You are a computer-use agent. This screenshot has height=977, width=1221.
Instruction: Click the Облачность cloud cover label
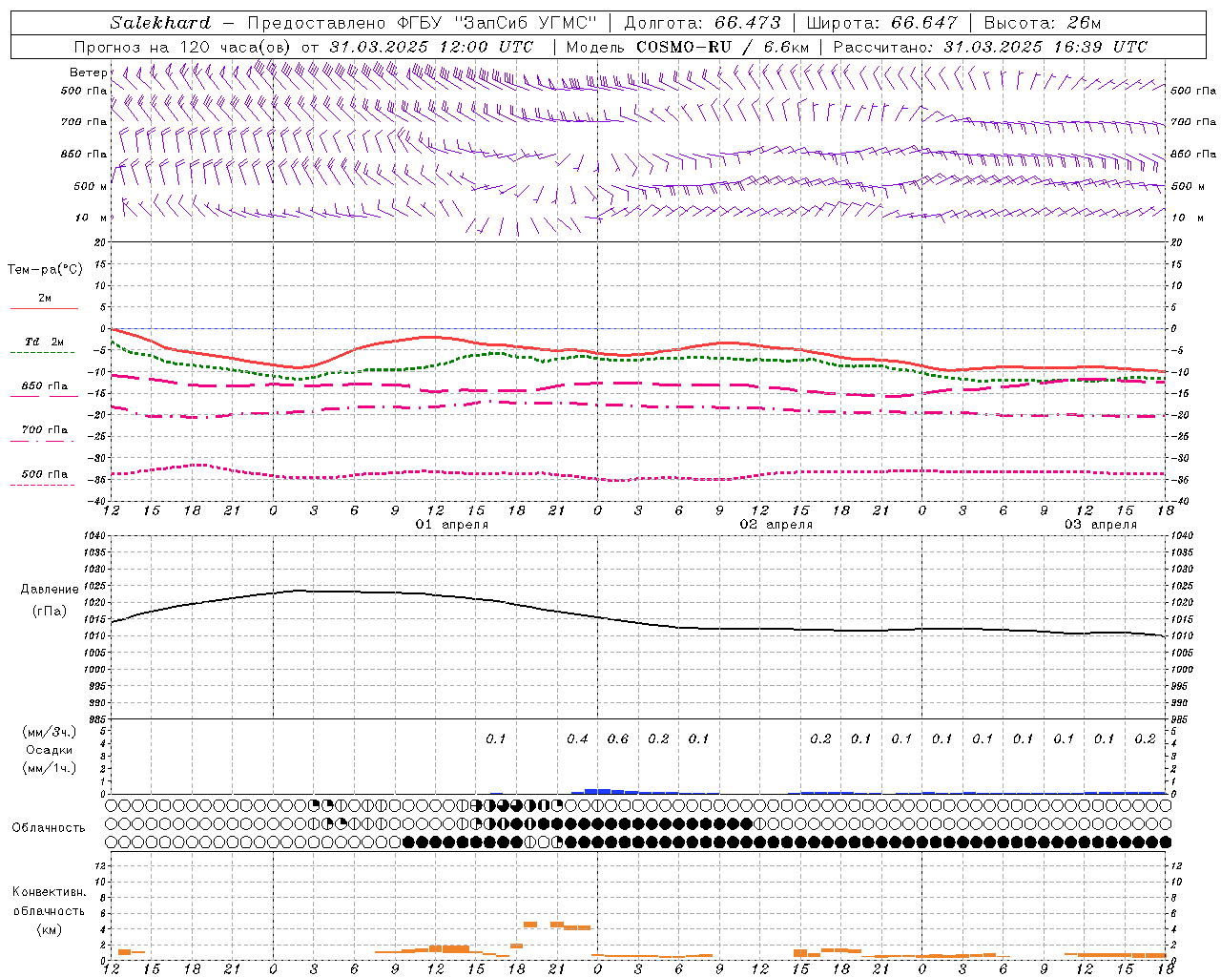tap(49, 828)
